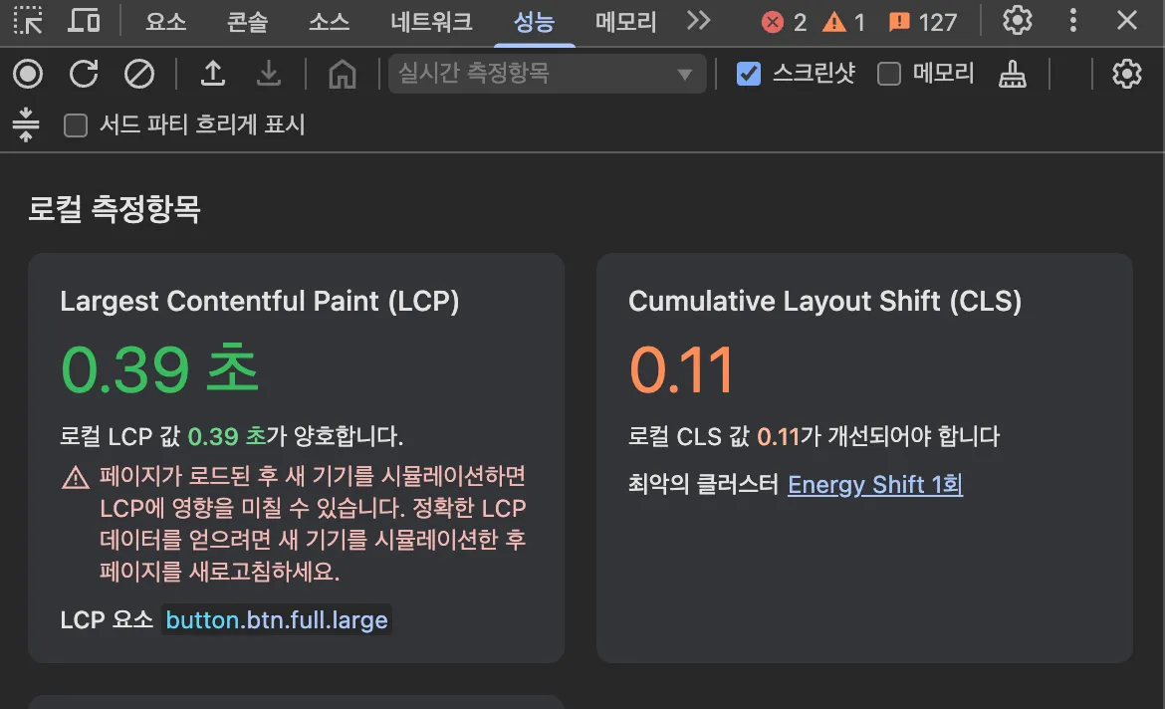Open the 요소 tab
Viewport: 1165px width, 709px height.
[165, 22]
